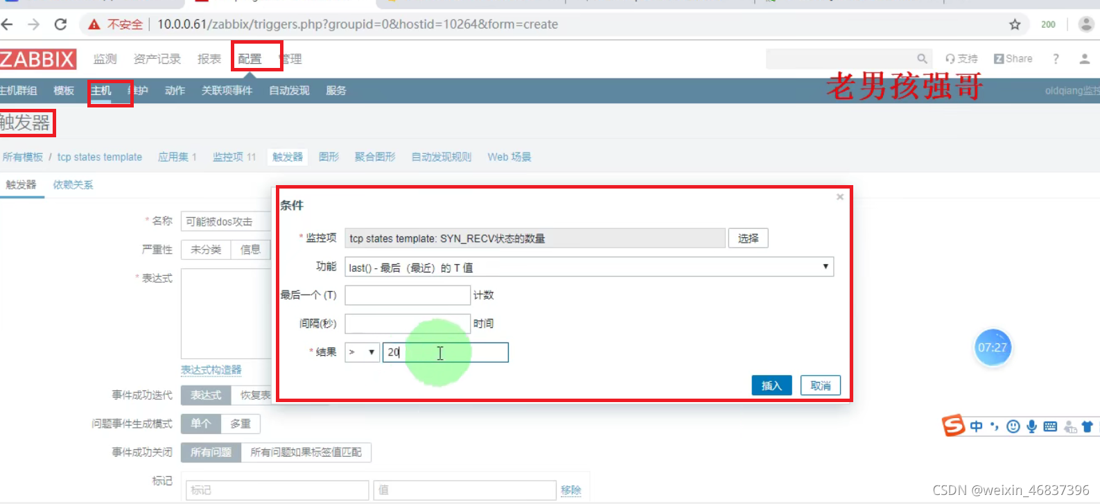
Task: Click the 结果 value field containing 20
Action: click(446, 352)
